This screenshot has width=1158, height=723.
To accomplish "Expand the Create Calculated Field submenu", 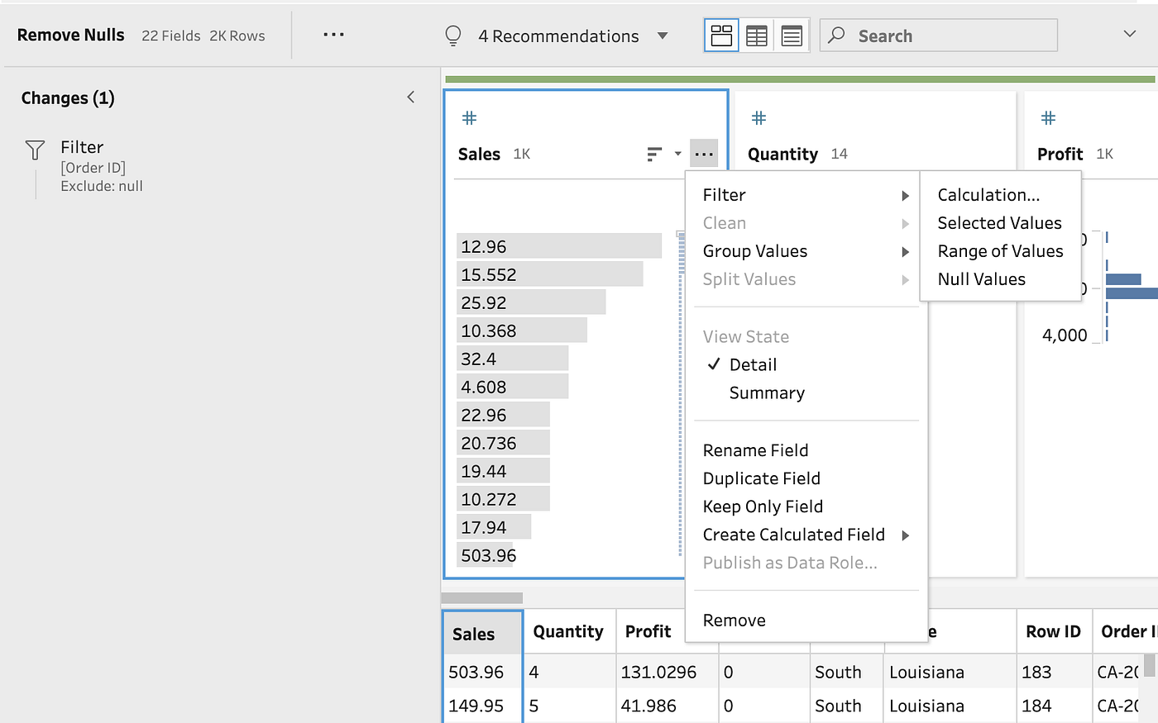I will 794,534.
